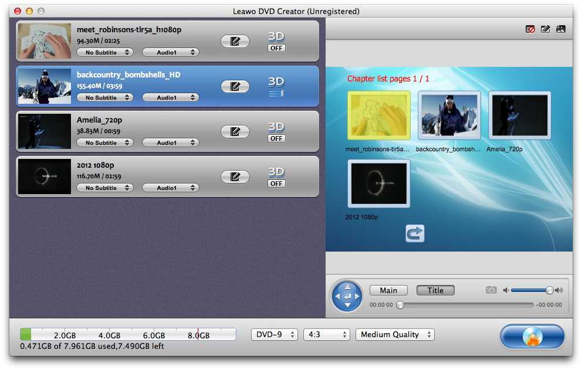Image resolution: width=582 pixels, height=370 pixels.
Task: Open subtitle dropdown for backcountry_bombshells_HD
Action: click(104, 97)
